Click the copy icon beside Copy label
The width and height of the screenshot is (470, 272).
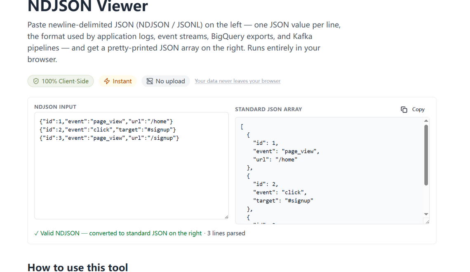pos(404,110)
